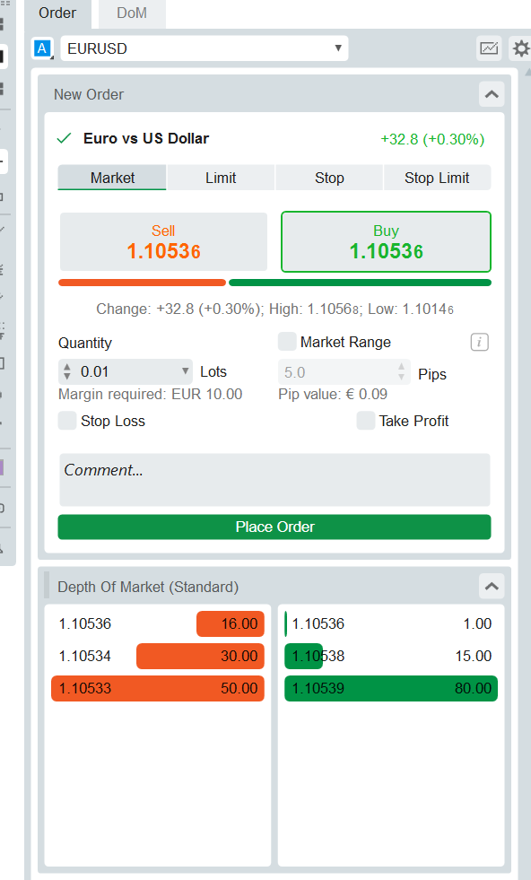Image resolution: width=531 pixels, height=880 pixels.
Task: Enable the Market Range checkbox
Action: coord(287,342)
